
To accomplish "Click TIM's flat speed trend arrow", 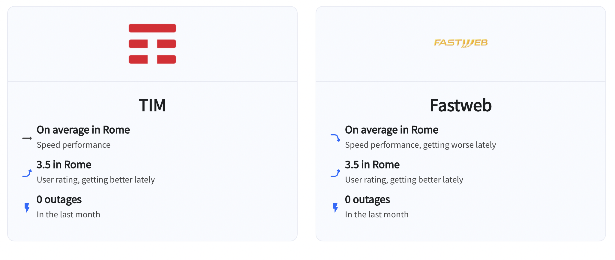I will coord(27,138).
